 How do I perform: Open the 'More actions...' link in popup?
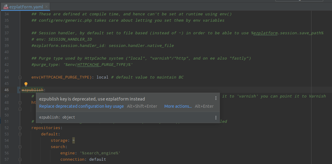click(178, 106)
